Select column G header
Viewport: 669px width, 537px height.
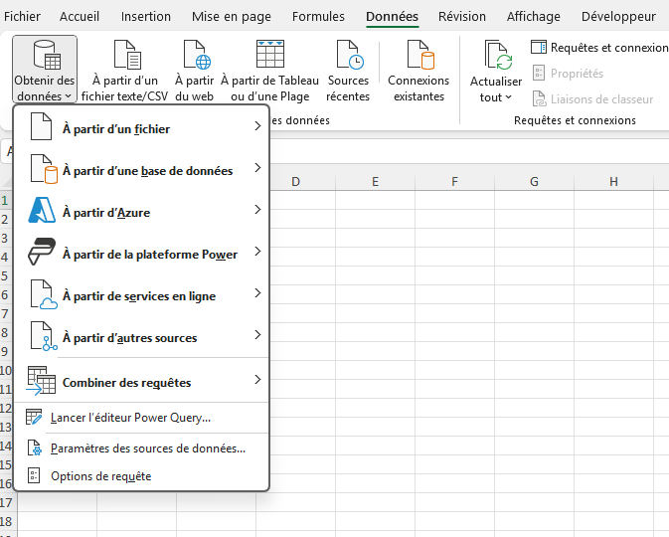(534, 181)
